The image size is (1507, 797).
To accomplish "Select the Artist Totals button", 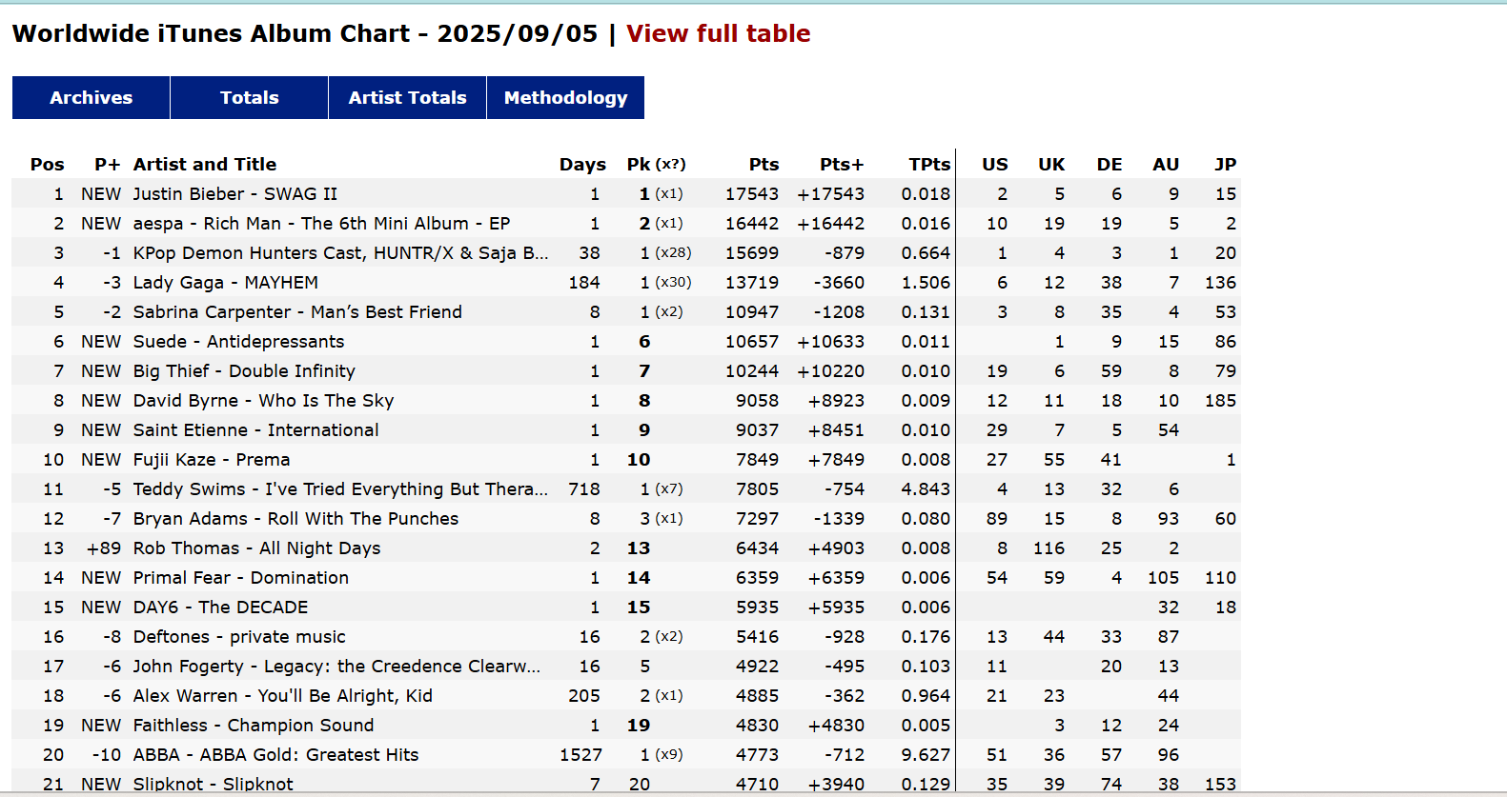I will tap(408, 98).
